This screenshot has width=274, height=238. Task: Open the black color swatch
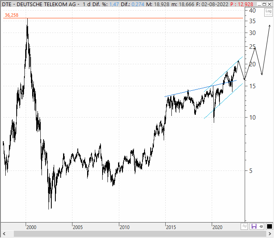[x=269, y=227]
